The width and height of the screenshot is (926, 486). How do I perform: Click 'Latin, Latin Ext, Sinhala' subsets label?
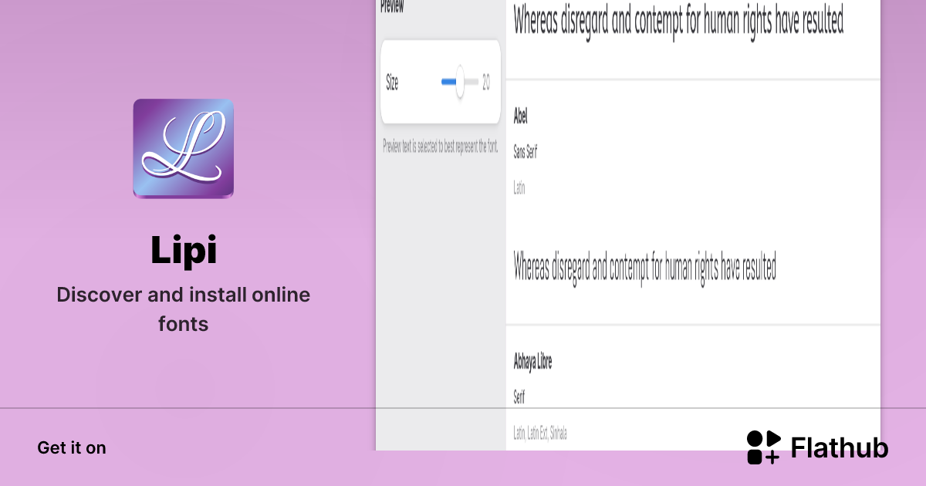pyautogui.click(x=540, y=434)
